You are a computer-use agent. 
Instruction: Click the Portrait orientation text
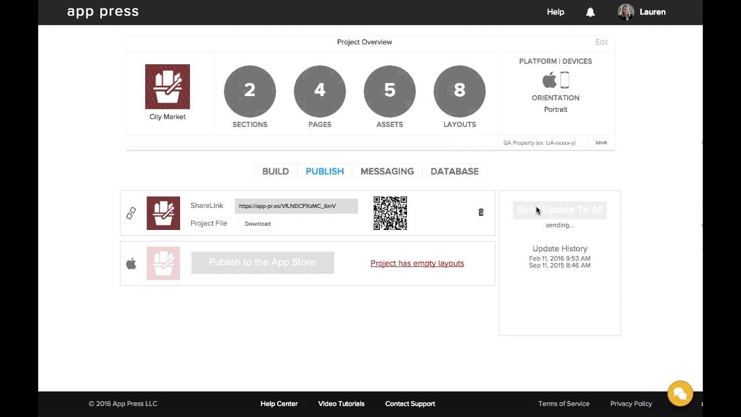point(556,109)
